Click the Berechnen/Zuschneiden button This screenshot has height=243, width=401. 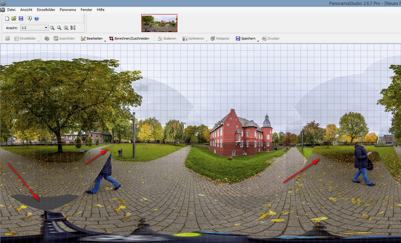pos(129,39)
